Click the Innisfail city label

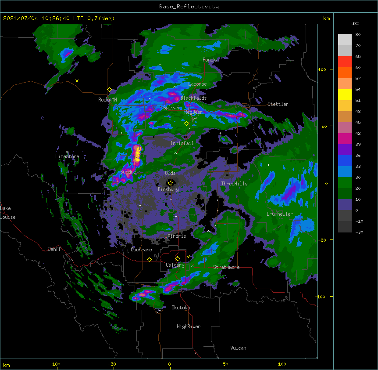pyautogui.click(x=182, y=143)
